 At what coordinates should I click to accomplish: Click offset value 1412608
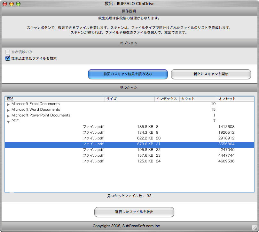pos(226,127)
